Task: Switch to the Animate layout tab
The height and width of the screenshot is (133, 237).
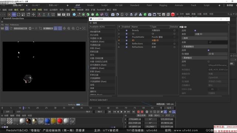Action: 179,5
